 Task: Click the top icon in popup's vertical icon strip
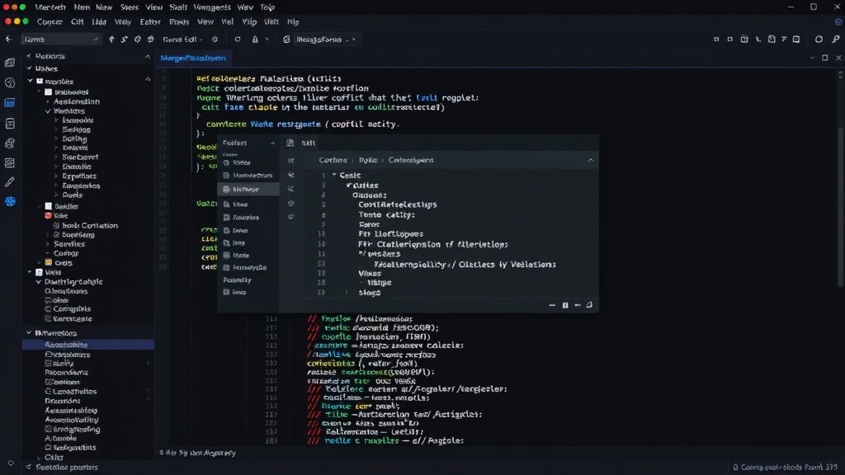coord(291,161)
